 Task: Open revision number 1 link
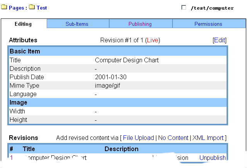(11, 158)
